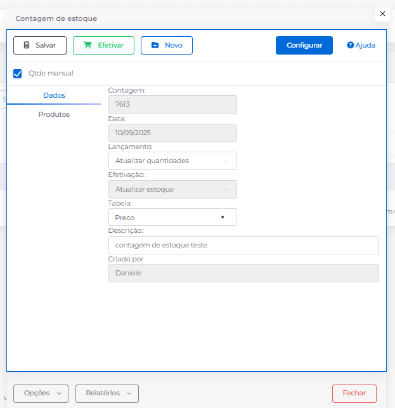Click into the Descrição text field
The height and width of the screenshot is (408, 395).
tap(243, 245)
